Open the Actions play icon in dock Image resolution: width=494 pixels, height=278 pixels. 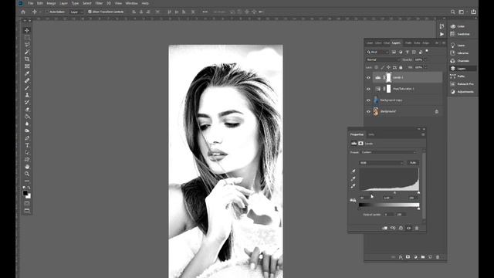442,34
